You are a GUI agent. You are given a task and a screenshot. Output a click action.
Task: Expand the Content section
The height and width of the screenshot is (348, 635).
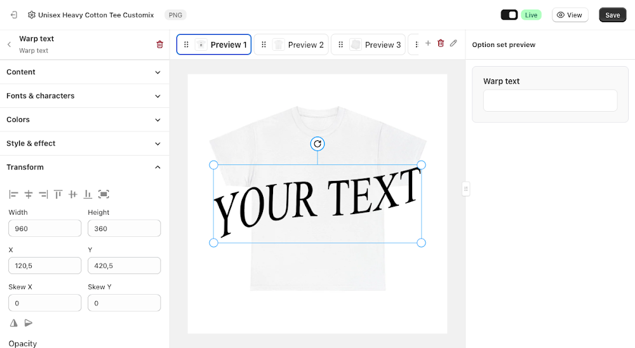click(84, 72)
